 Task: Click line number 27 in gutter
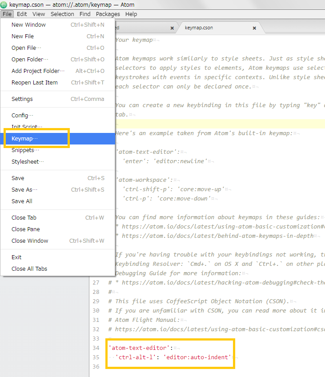pyautogui.click(x=96, y=282)
